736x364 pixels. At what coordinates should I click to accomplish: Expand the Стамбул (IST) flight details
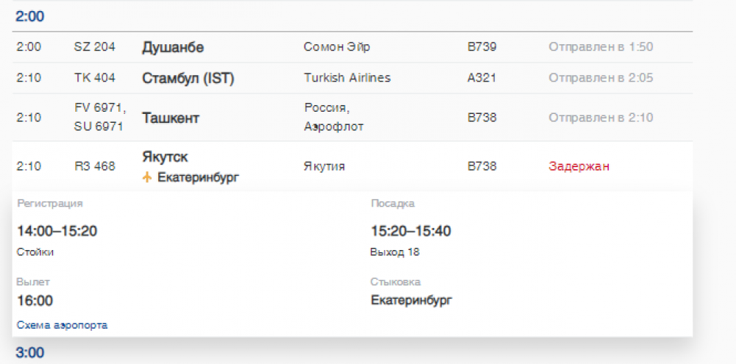click(x=187, y=78)
